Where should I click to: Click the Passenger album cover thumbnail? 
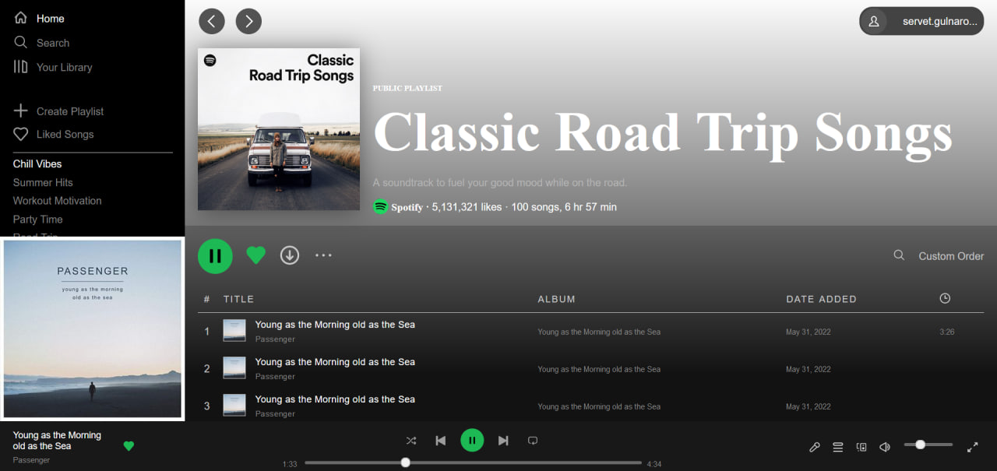point(93,329)
